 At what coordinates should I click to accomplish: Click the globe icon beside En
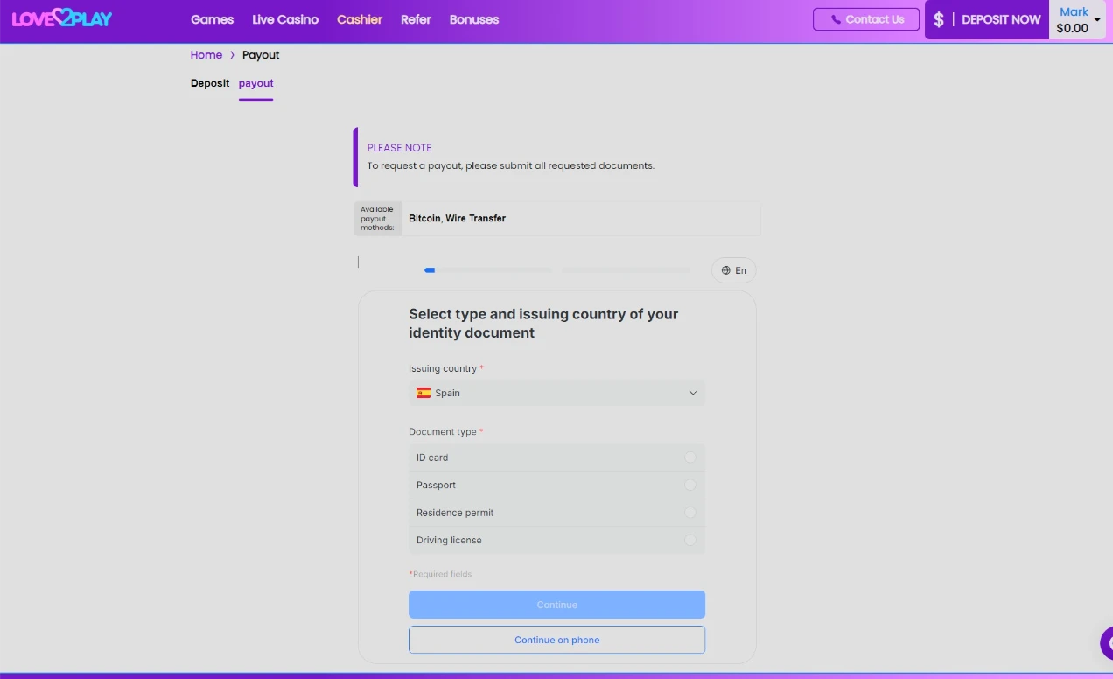725,270
